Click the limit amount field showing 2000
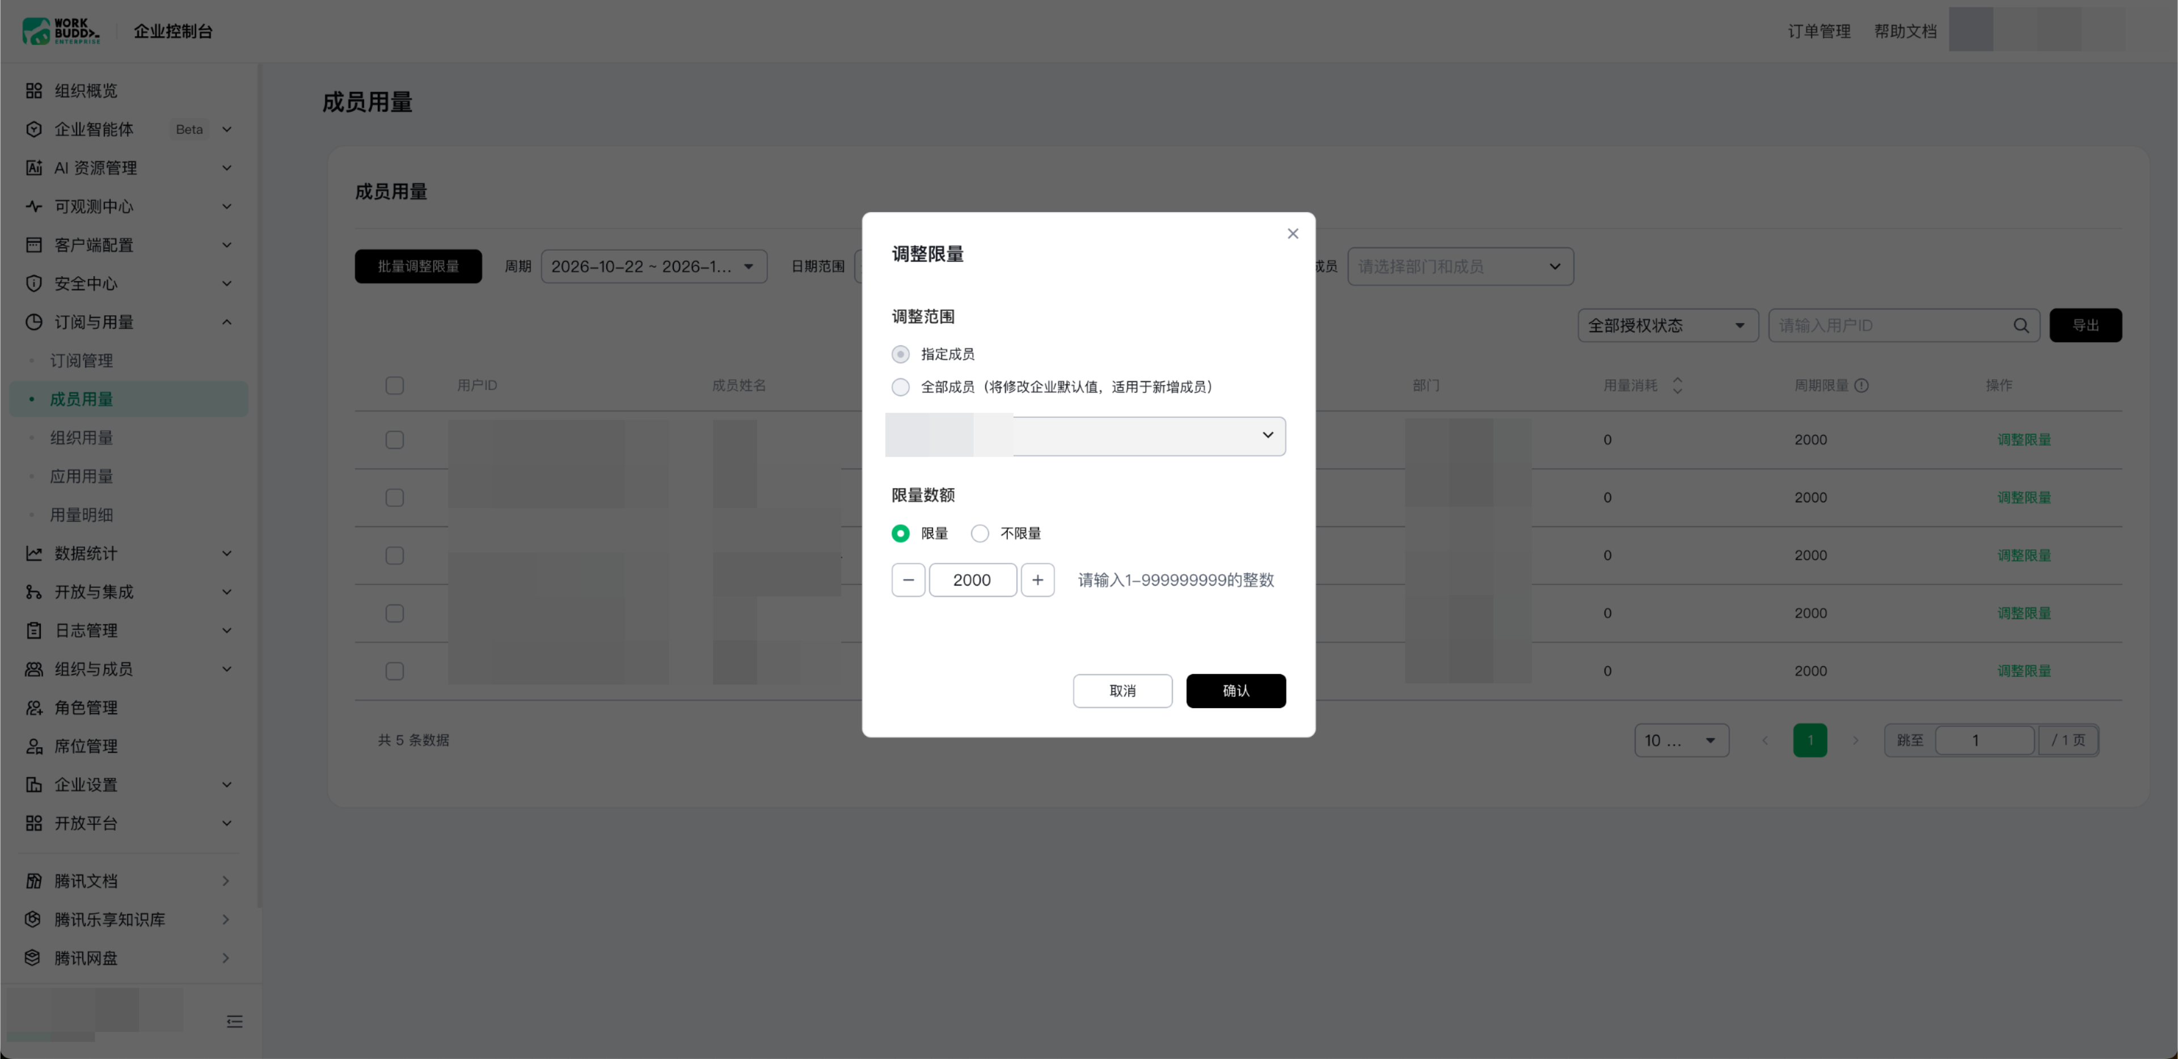Viewport: 2178px width, 1059px height. click(x=973, y=580)
